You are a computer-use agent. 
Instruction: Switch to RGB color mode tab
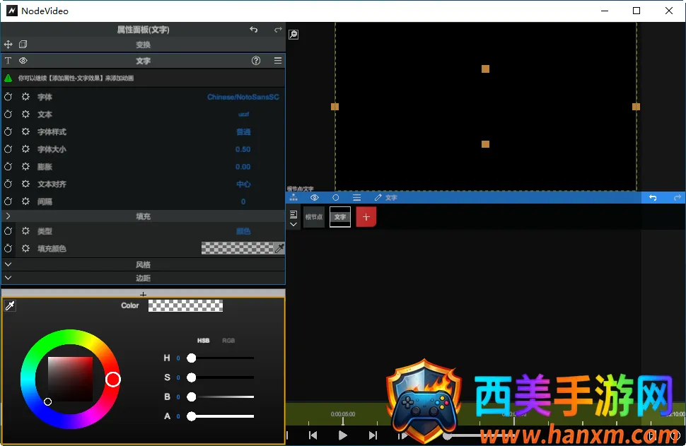[x=228, y=341]
